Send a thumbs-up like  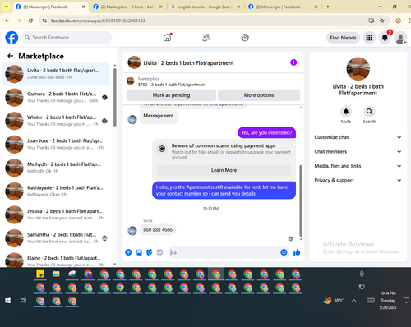pos(297,252)
